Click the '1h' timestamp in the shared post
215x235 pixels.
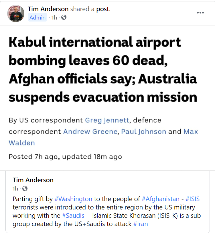tap(15, 189)
